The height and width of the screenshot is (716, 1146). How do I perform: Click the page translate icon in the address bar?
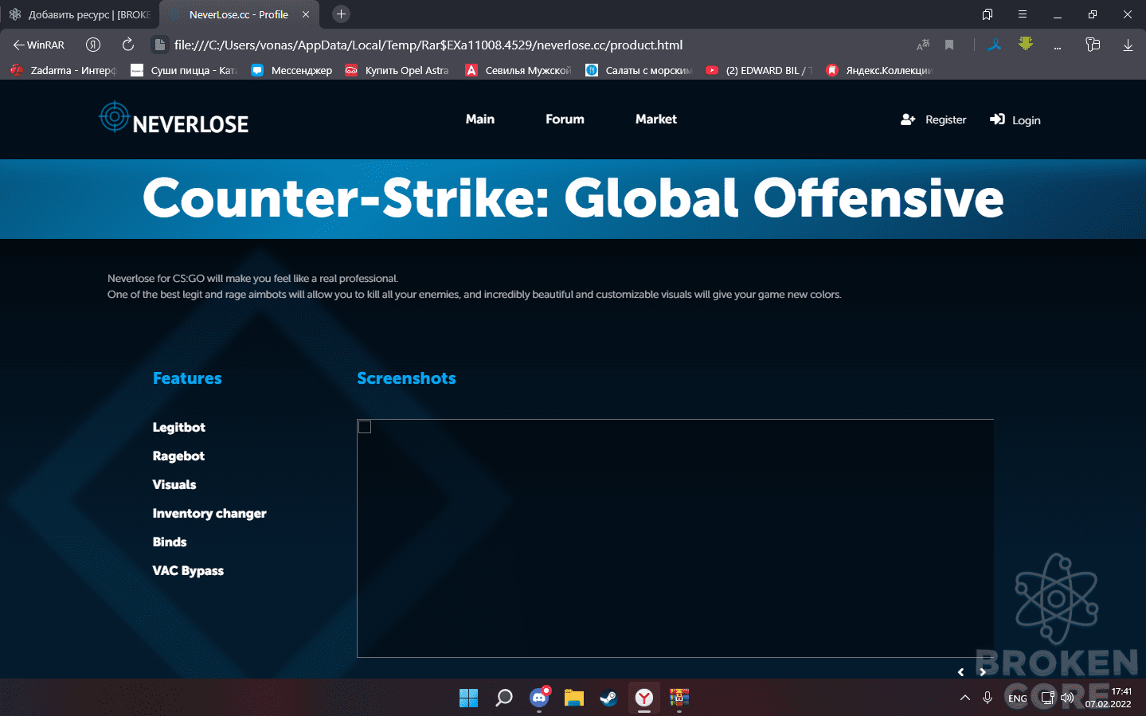click(923, 45)
